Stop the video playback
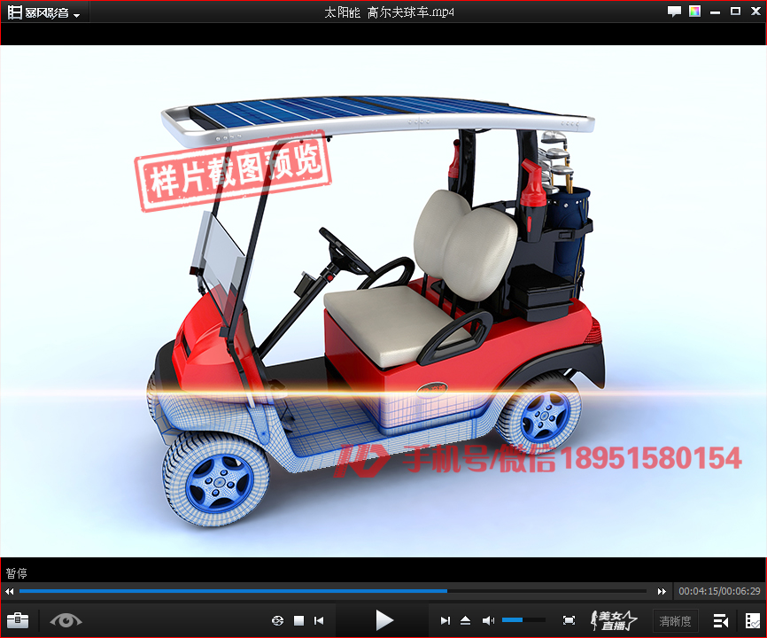 (299, 620)
